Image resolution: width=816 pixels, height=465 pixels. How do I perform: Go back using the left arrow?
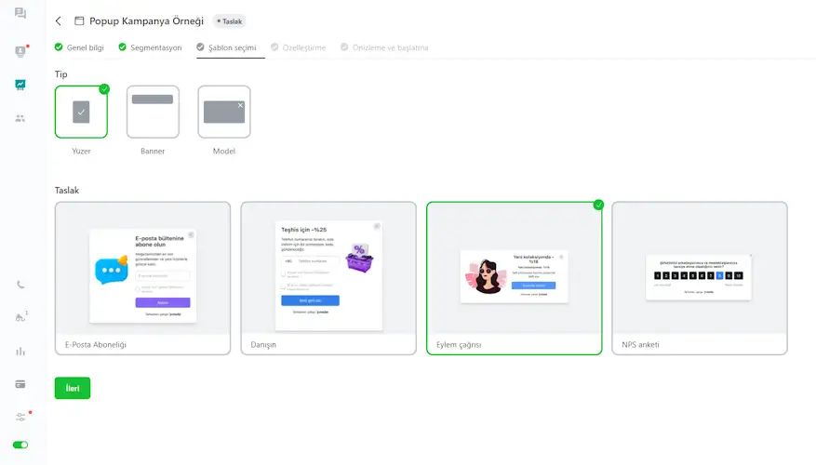[x=59, y=20]
